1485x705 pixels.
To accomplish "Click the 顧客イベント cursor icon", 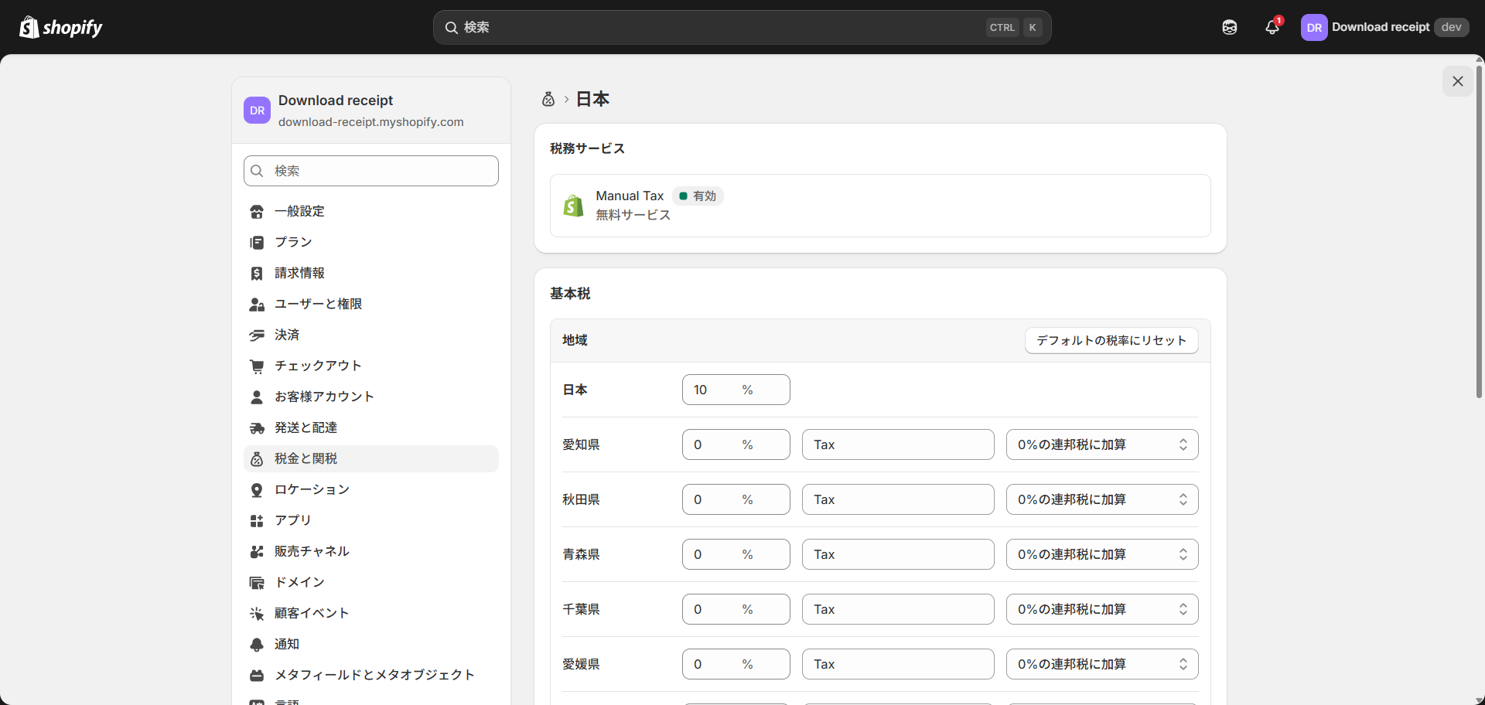I will click(x=257, y=613).
